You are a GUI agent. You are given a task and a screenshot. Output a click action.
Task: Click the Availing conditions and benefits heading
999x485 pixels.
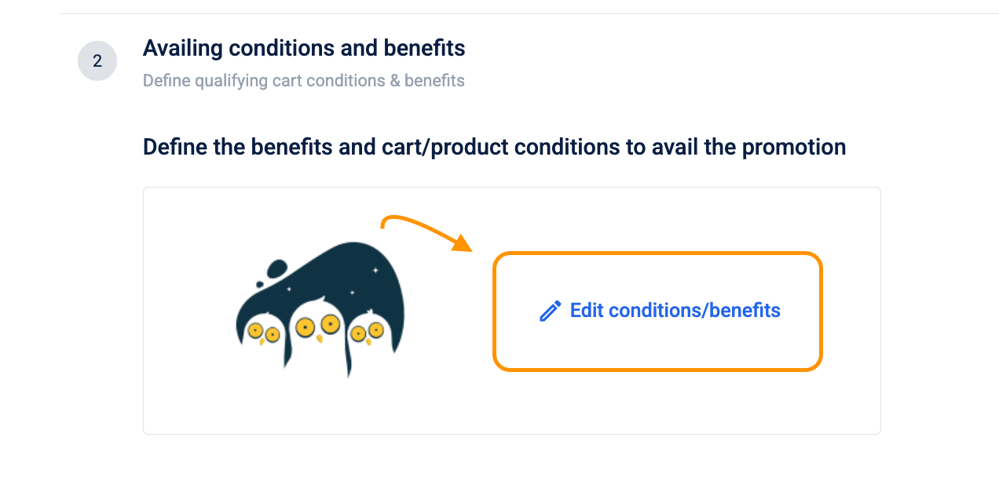[304, 49]
